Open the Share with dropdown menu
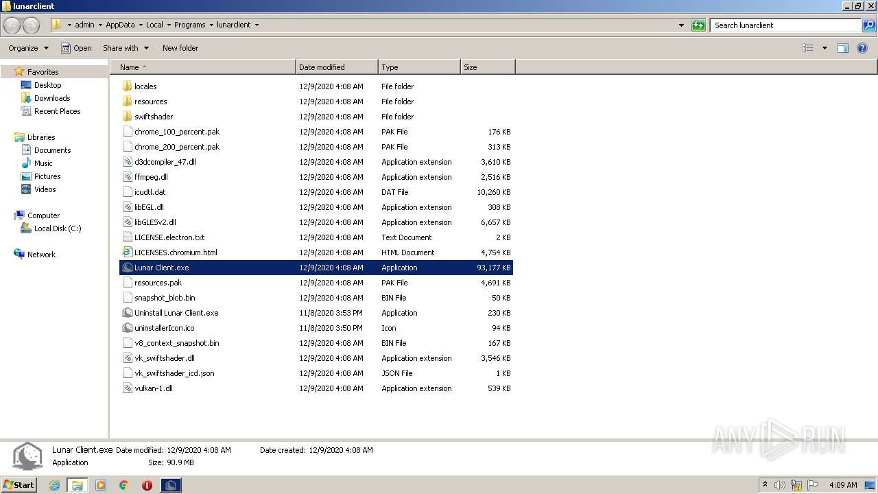This screenshot has height=494, width=878. [x=126, y=48]
